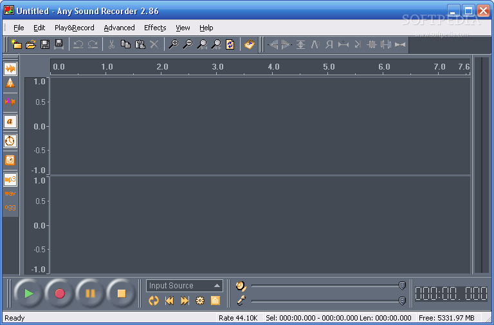The image size is (494, 325).
Task: Click the zoom full view magnifier icon
Action: click(216, 44)
